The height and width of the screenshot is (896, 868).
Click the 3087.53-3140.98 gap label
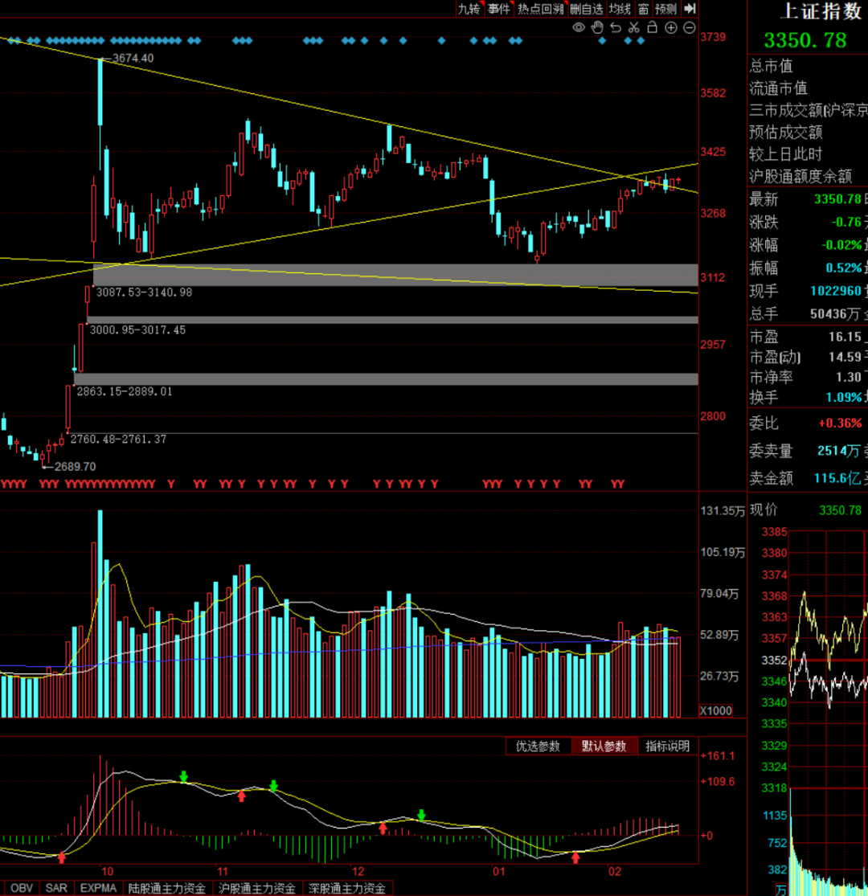click(144, 292)
